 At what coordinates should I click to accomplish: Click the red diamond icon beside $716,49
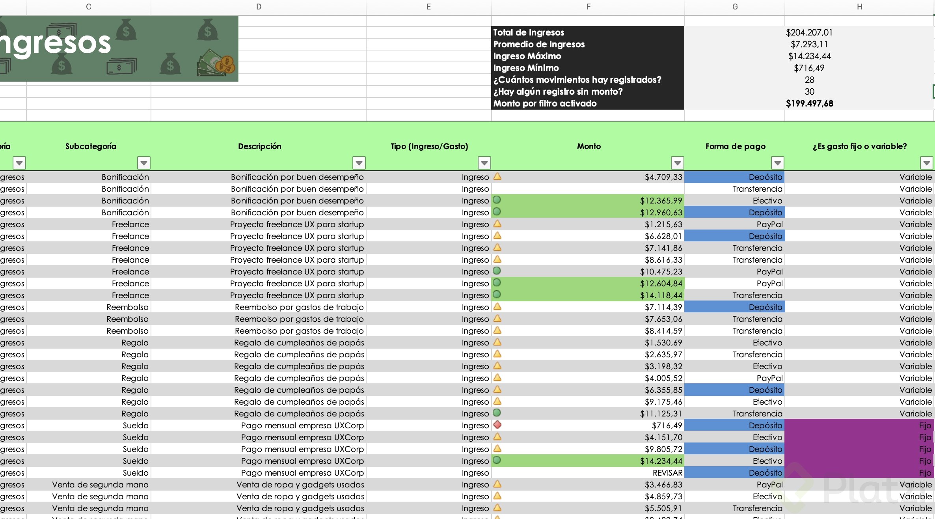pyautogui.click(x=497, y=425)
